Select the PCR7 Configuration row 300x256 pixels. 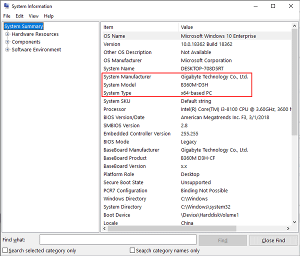[196, 190]
